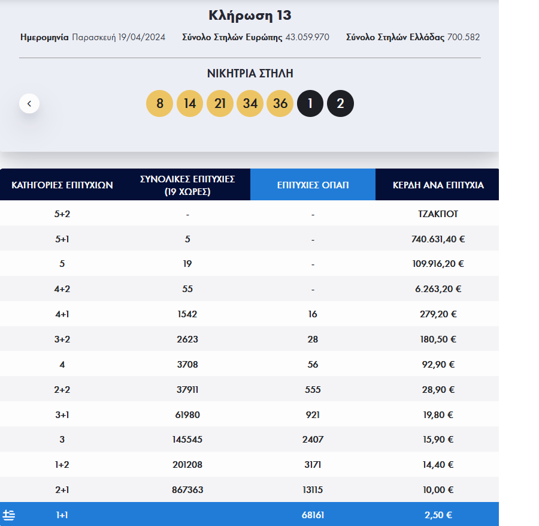Click the Greece columns total 700.582
Image resolution: width=539 pixels, height=526 pixels.
464,37
